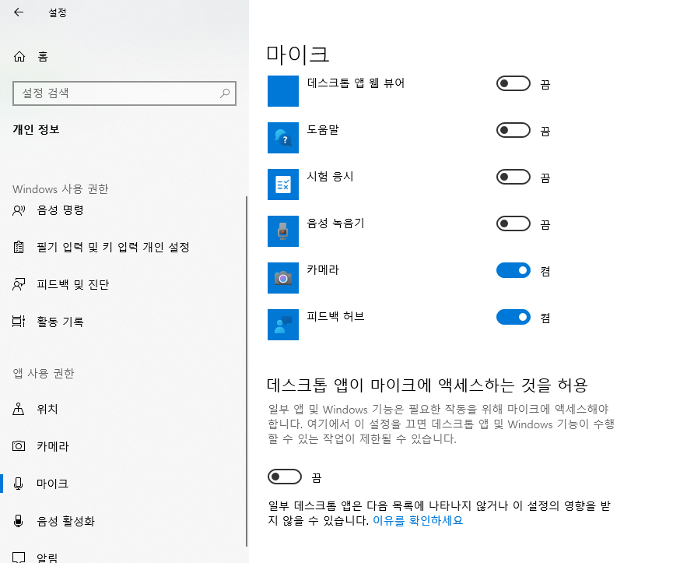Toggle microphone access for 시험 응시
Image resolution: width=673 pixels, height=563 pixels.
pos(514,177)
